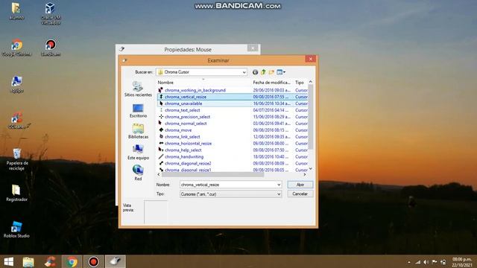Sort files by Nombre column header
477x268 pixels.
(x=165, y=83)
